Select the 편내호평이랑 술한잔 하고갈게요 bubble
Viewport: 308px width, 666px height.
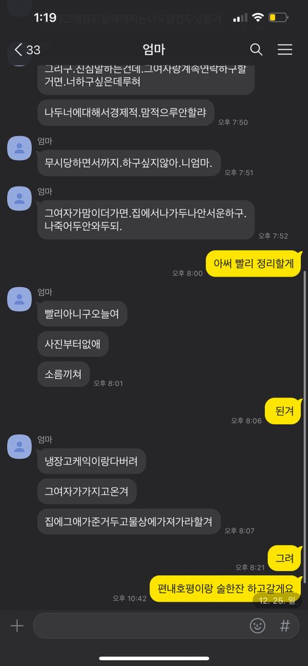click(x=227, y=588)
